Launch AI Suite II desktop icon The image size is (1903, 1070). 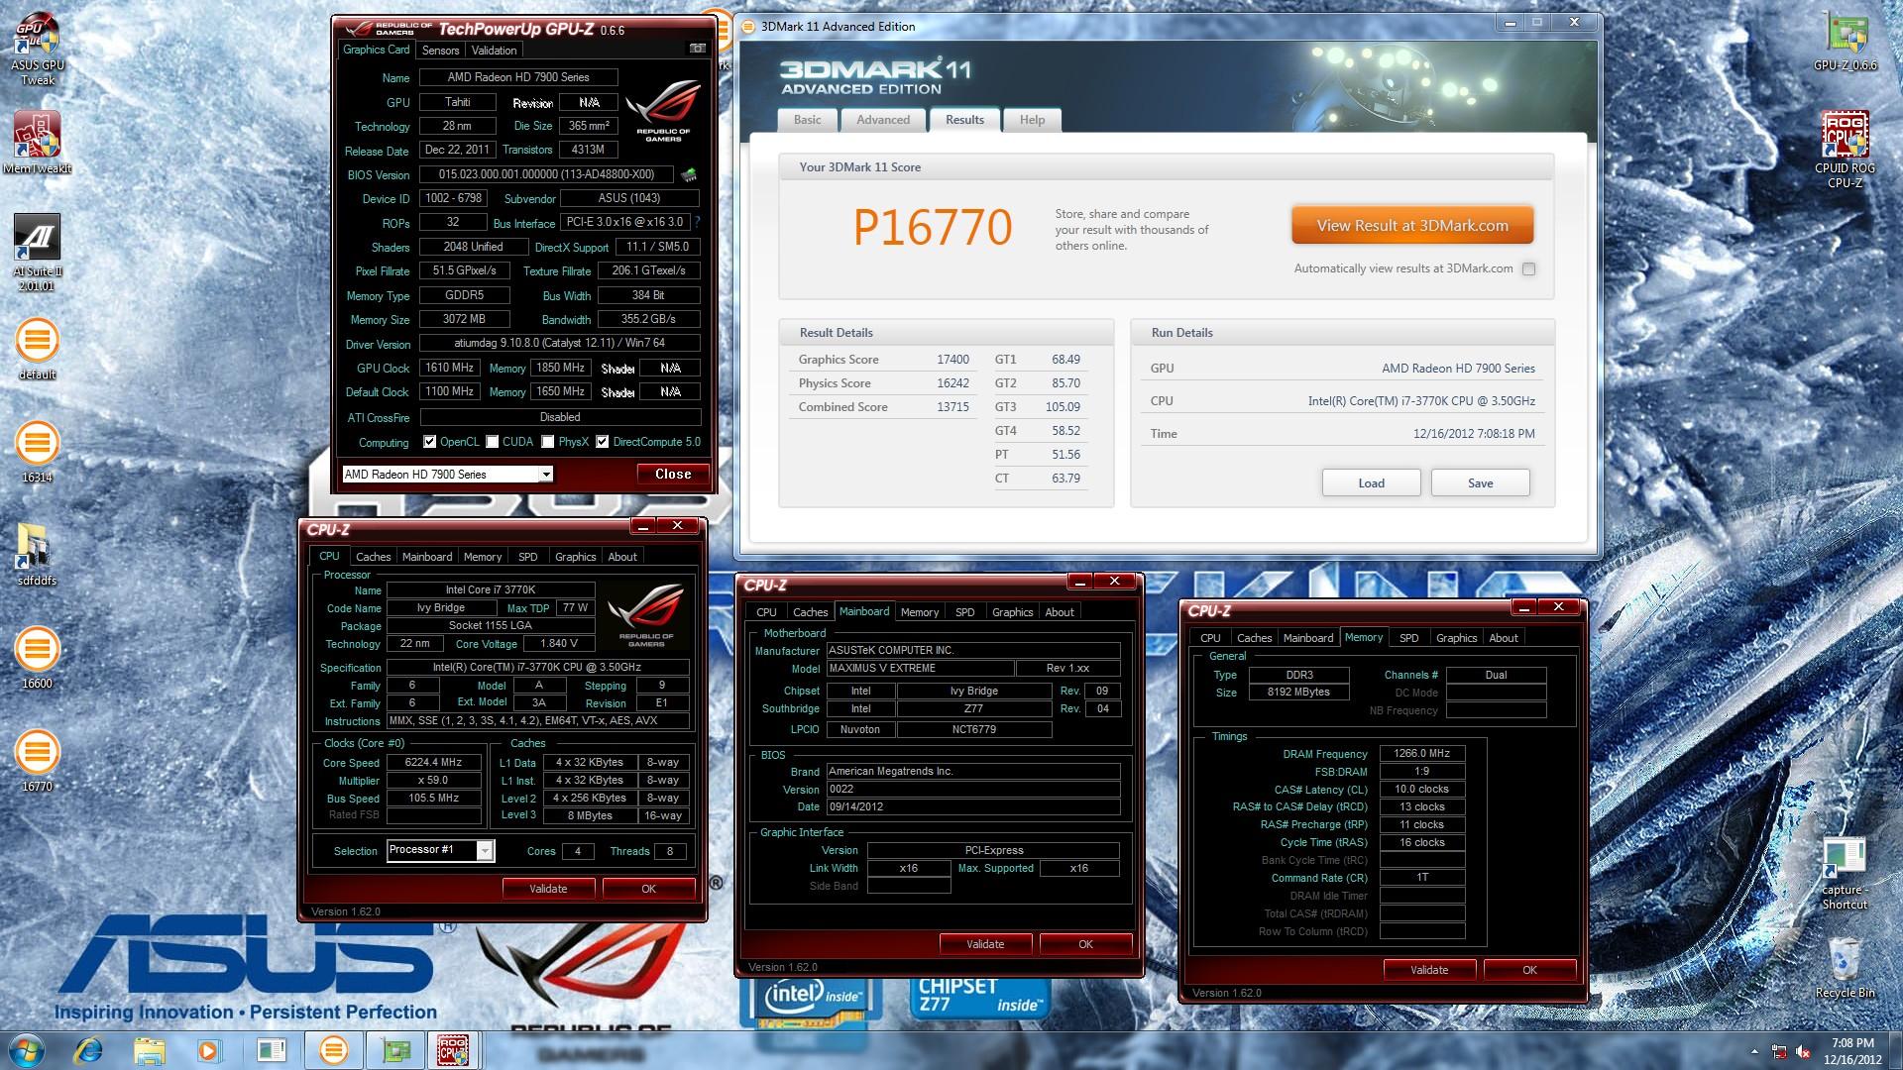pos(38,252)
